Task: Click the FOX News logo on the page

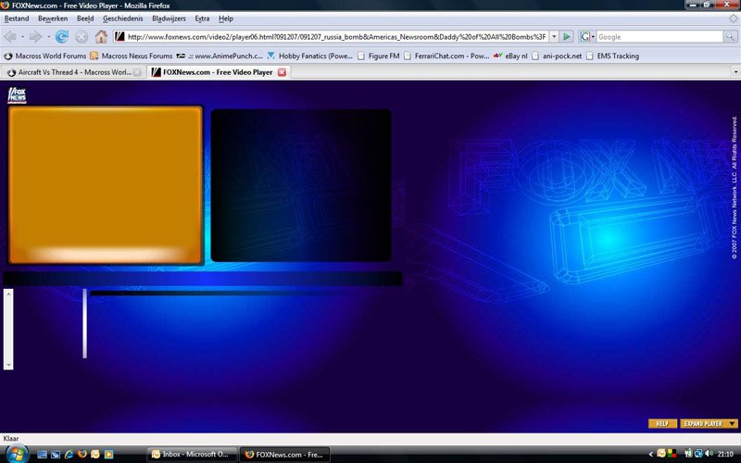Action: coord(17,95)
